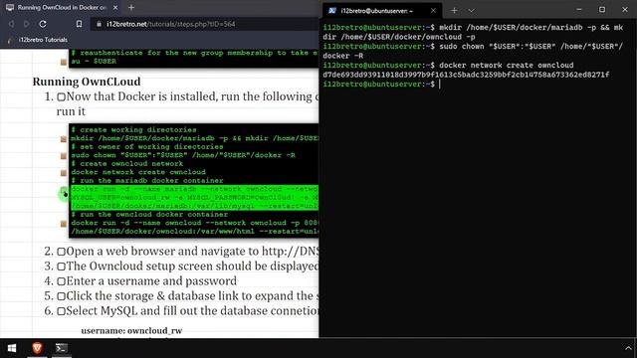Open the terminal profiles dropdown arrow

click(471, 11)
